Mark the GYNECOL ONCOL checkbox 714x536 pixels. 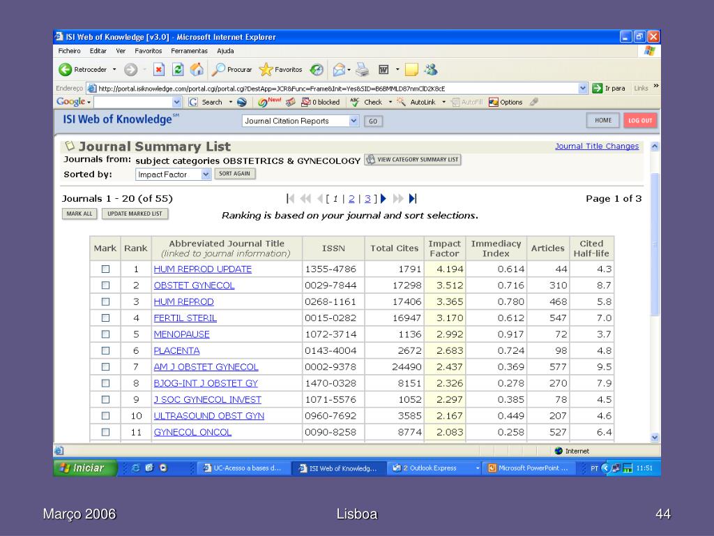click(106, 432)
